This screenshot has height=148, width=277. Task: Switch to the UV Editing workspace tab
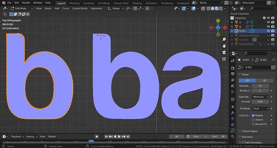click(x=104, y=3)
